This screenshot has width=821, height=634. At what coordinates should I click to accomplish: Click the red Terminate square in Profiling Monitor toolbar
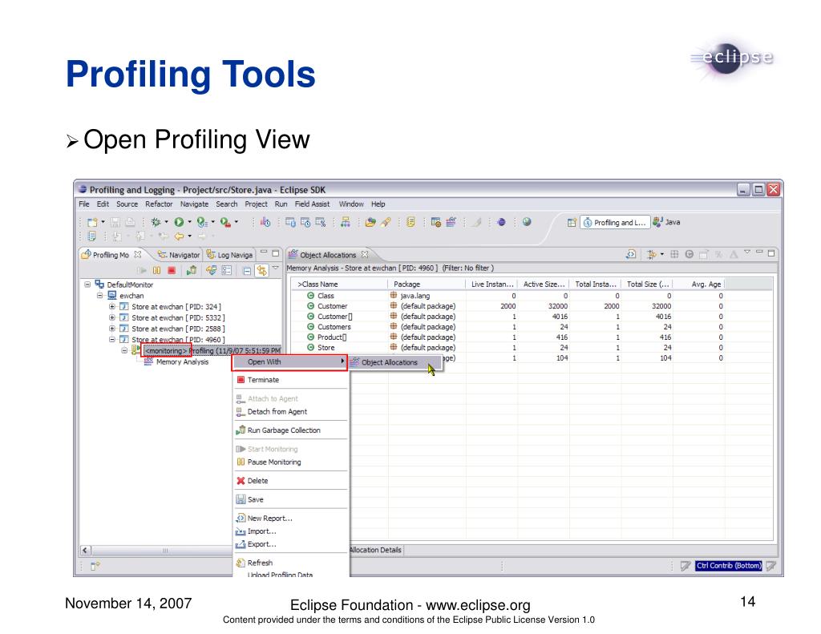(172, 270)
